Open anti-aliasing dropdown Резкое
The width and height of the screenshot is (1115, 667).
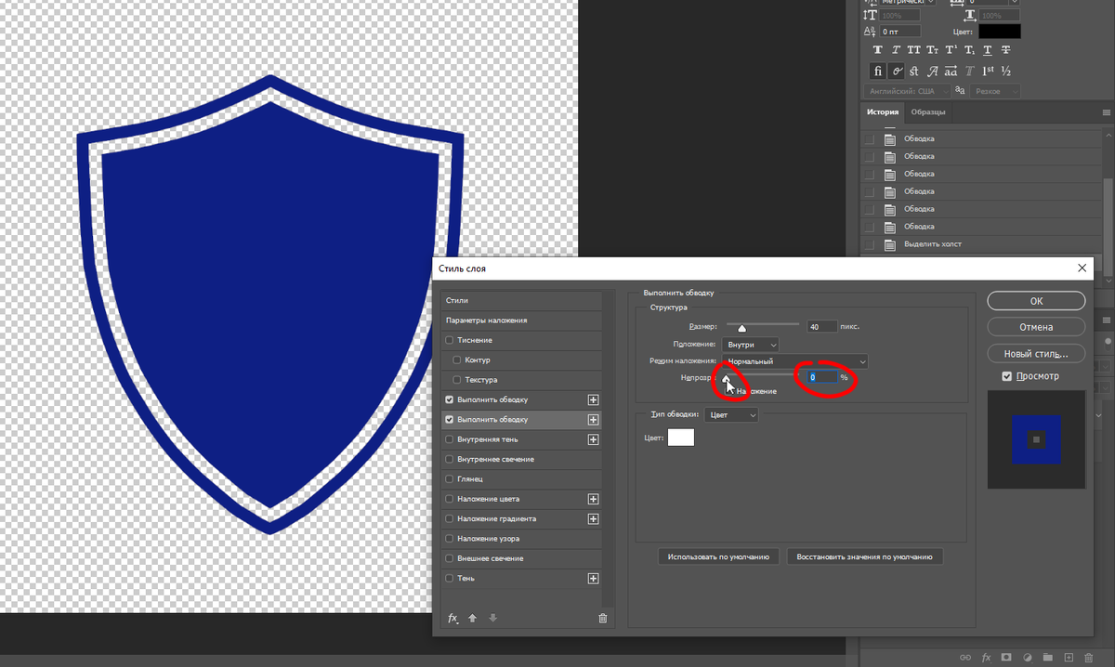tap(996, 91)
